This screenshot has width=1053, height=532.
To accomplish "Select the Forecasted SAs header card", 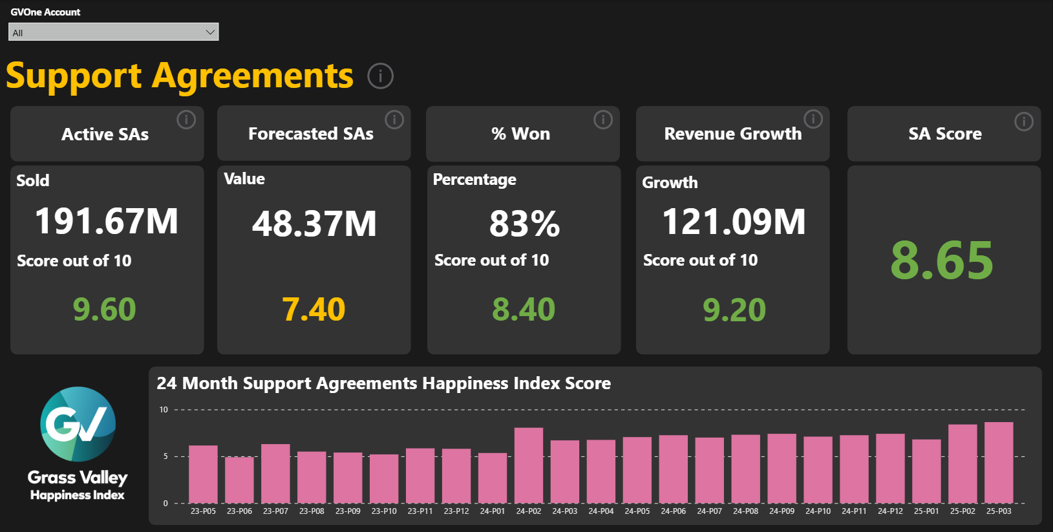I will (x=314, y=134).
